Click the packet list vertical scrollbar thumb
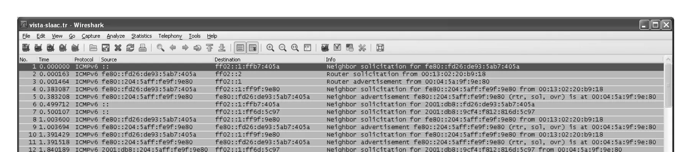 668,85
